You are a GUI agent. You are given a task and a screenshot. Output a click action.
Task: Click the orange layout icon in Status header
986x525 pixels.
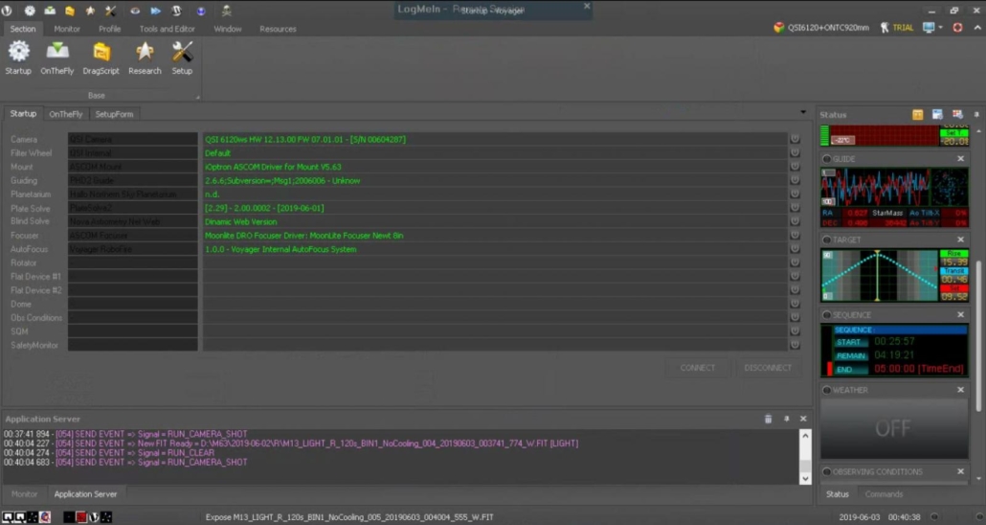917,115
